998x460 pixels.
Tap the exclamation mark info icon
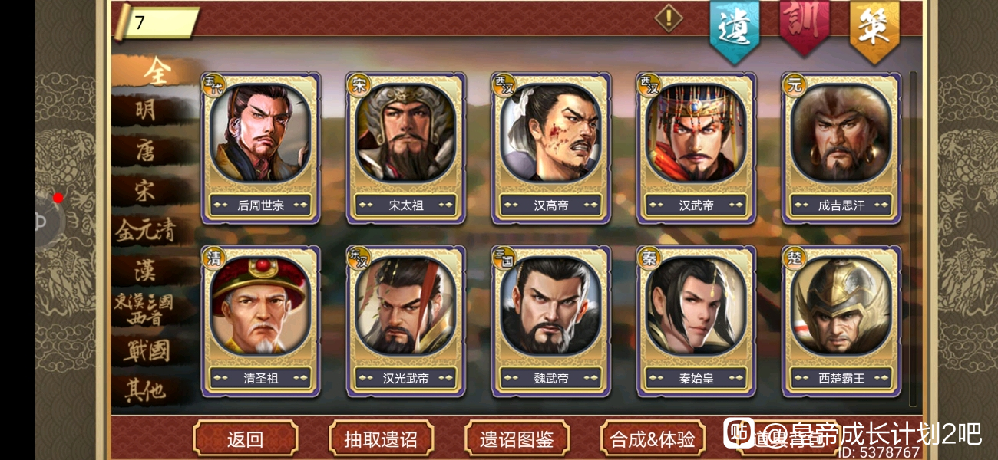(669, 18)
